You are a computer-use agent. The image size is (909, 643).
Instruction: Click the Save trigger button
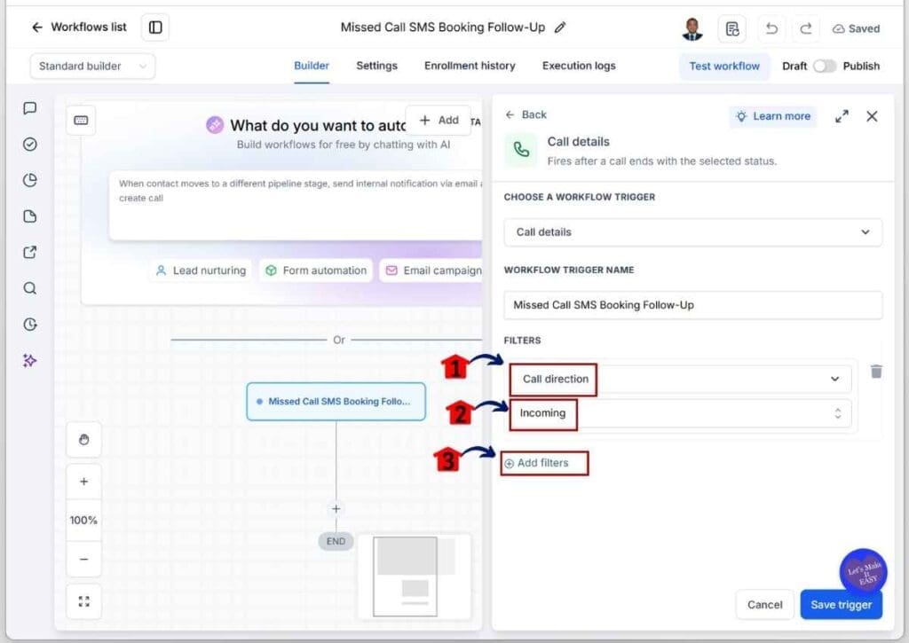(842, 604)
